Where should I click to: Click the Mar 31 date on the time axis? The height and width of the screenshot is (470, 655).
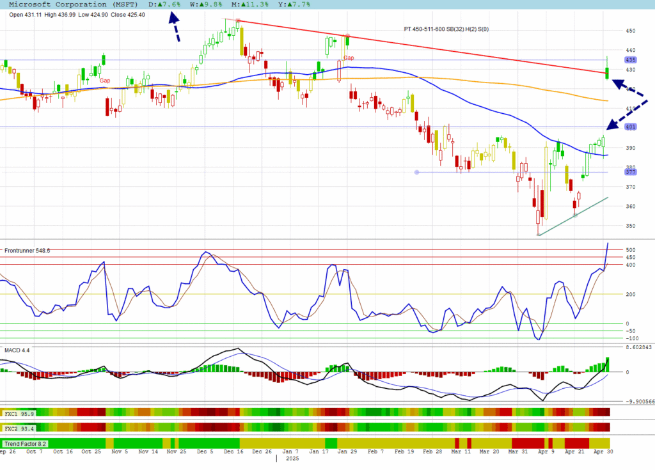pos(518,451)
